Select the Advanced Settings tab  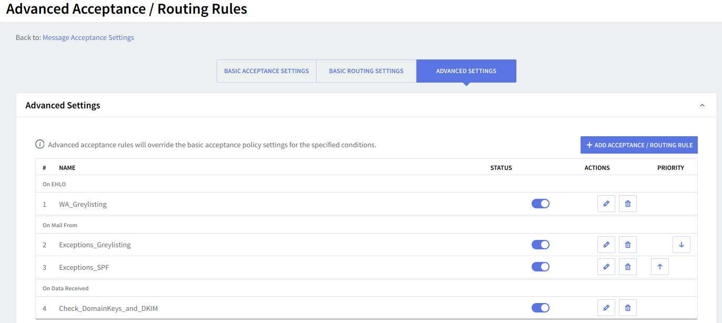(x=466, y=71)
